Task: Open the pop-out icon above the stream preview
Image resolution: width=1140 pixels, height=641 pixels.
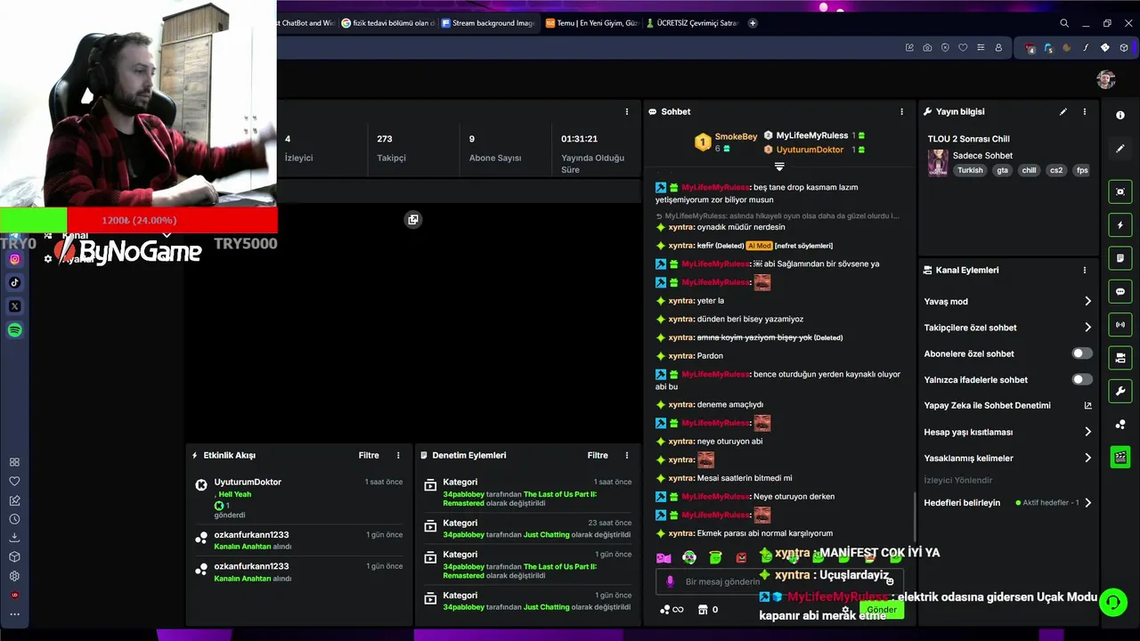Action: pyautogui.click(x=413, y=220)
